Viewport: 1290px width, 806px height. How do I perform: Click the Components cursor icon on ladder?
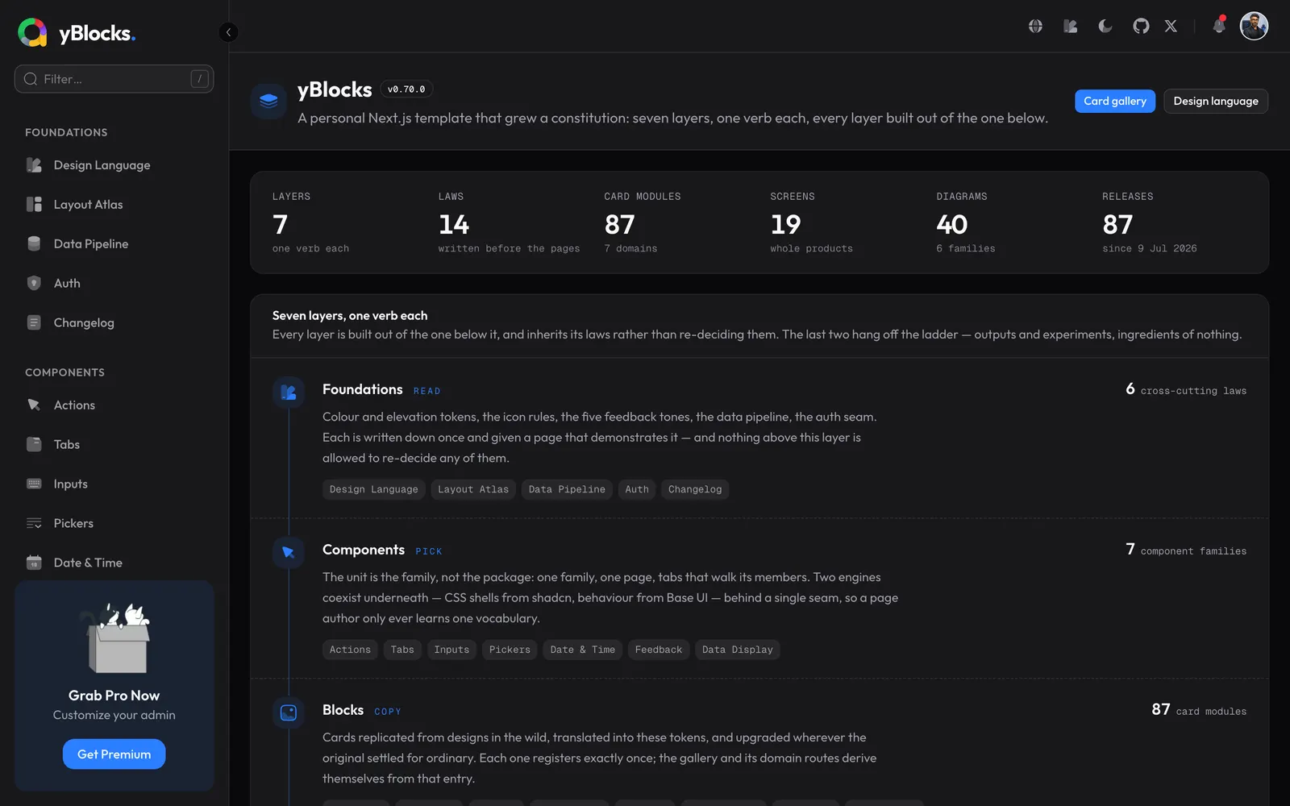(289, 553)
